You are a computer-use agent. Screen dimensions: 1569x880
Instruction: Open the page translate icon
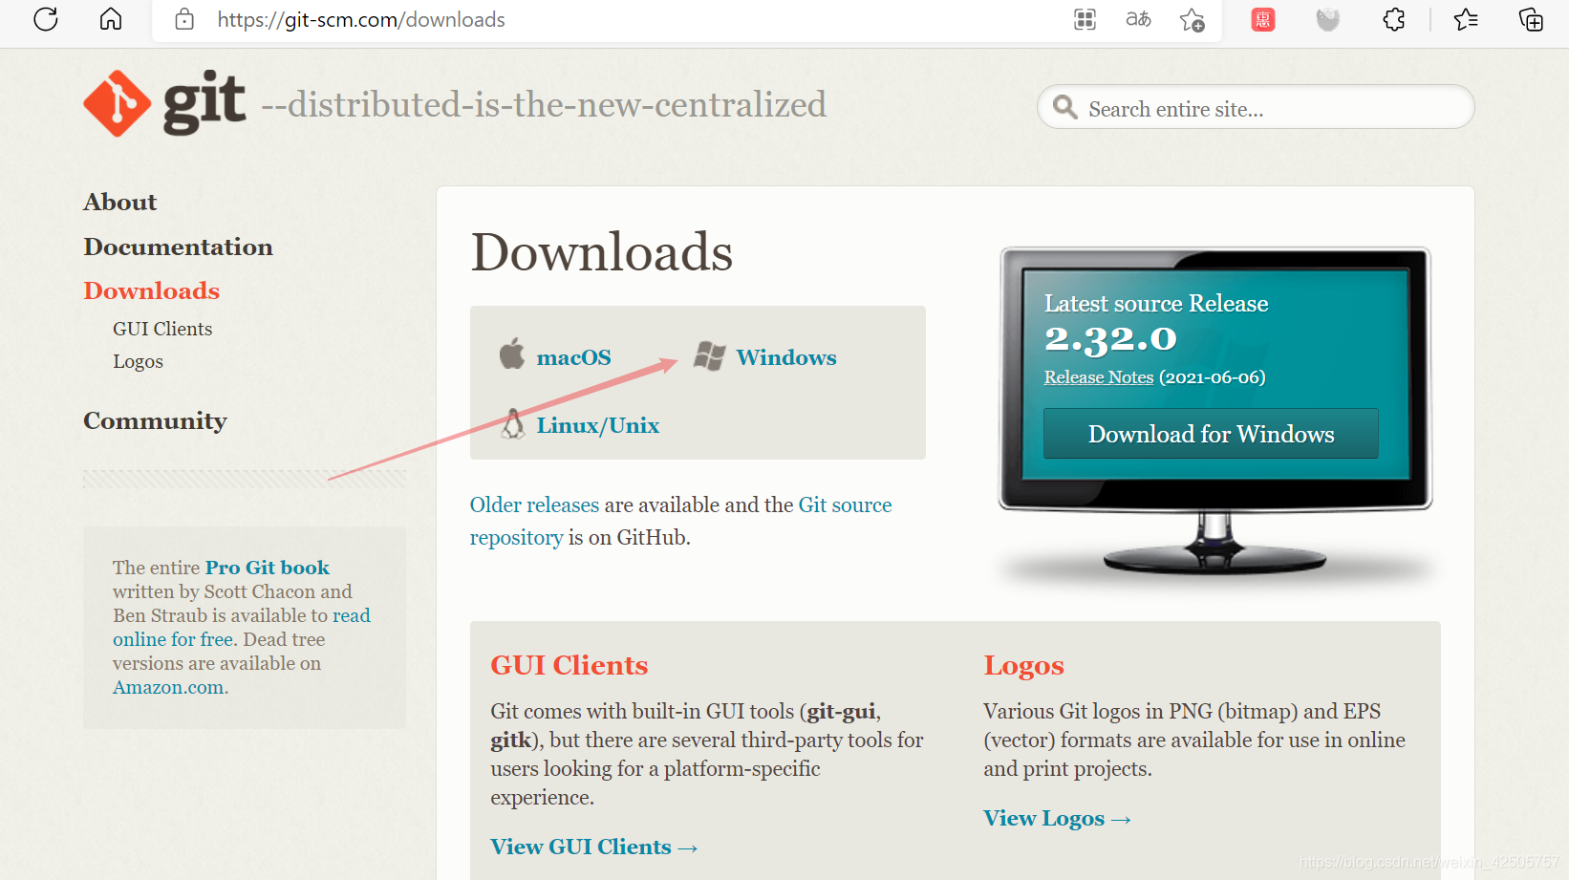click(x=1138, y=19)
